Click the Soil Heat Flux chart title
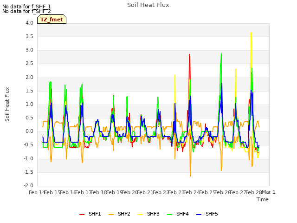The height and width of the screenshot is (223, 297). (148, 5)
